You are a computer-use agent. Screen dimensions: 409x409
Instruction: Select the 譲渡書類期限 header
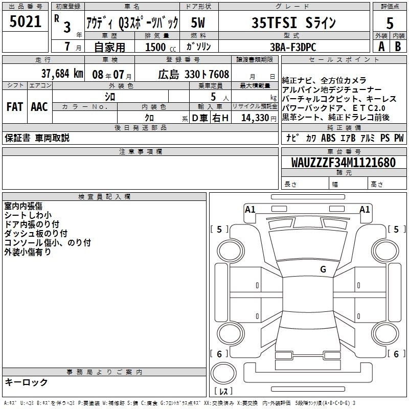255,60
